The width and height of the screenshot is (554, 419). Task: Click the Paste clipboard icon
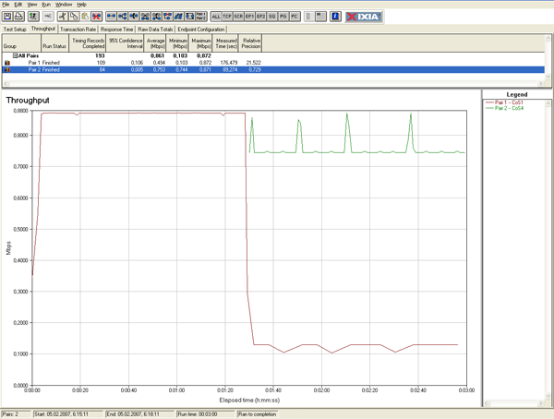(x=85, y=17)
